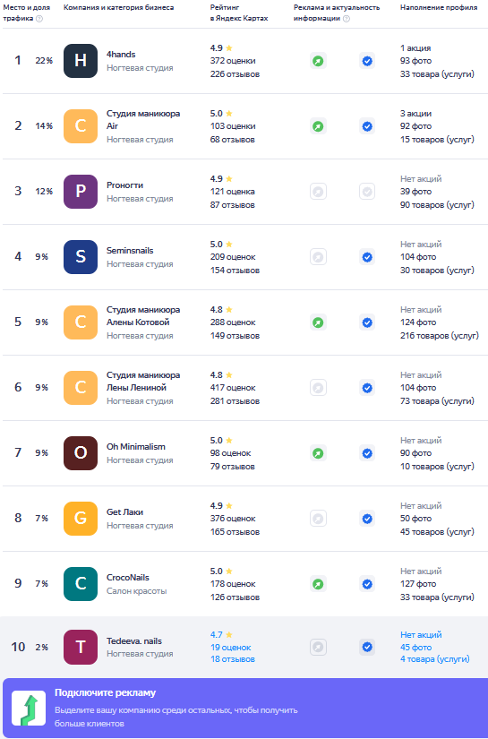
Task: Click the blue S logo of Seminsnails
Action: (x=81, y=257)
